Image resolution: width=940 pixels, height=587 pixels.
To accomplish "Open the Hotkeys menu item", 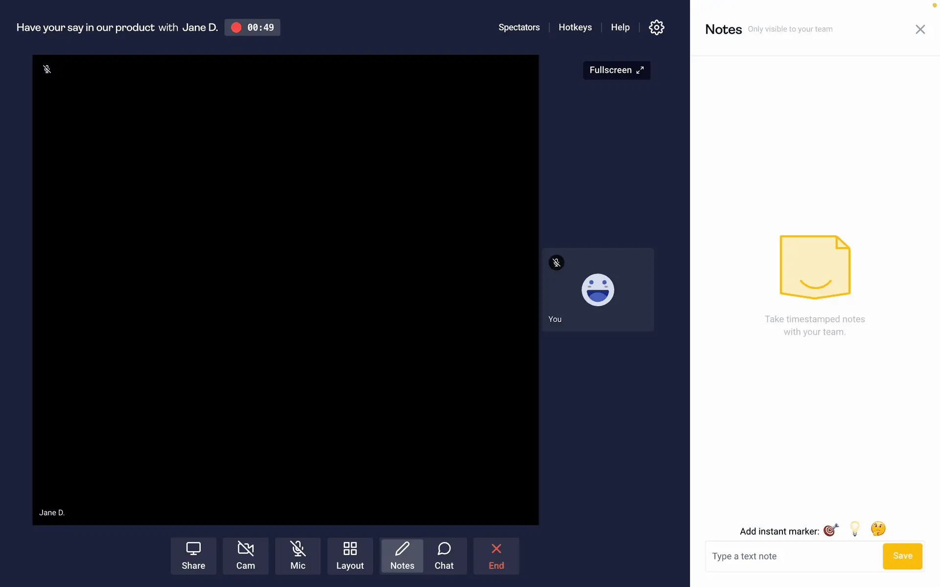I will [575, 27].
